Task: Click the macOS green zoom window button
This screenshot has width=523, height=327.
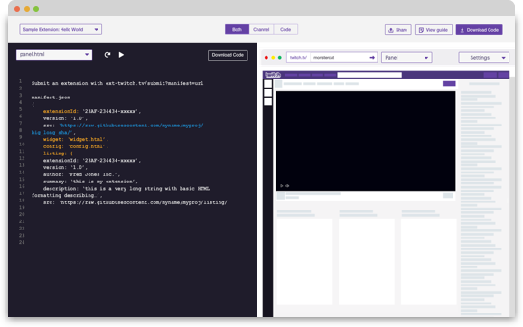Action: 36,9
